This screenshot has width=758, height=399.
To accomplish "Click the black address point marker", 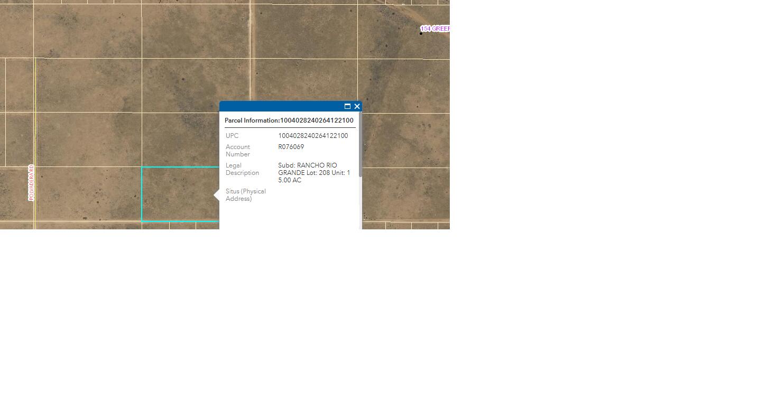I will click(x=421, y=34).
